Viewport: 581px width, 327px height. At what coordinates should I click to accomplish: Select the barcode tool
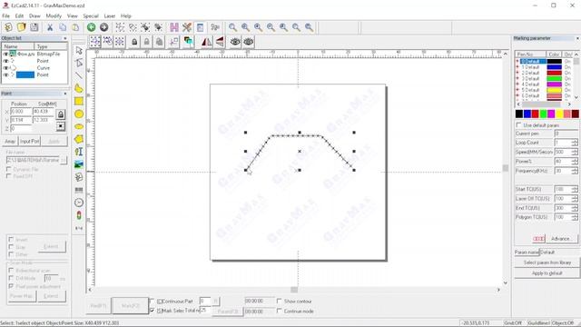coord(79,190)
